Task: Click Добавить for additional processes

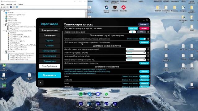Action: pos(144,63)
